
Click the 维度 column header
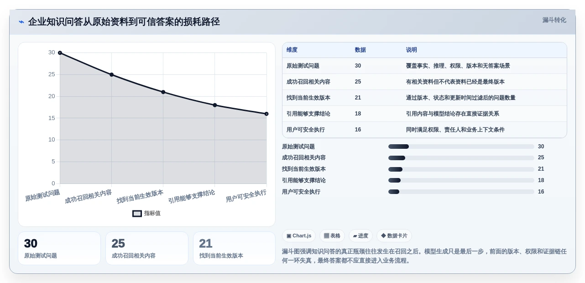(292, 50)
